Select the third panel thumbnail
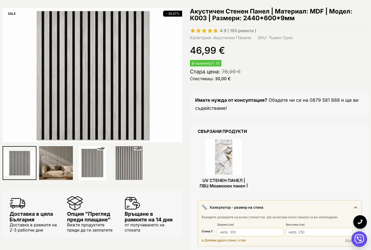 [x=92, y=163]
